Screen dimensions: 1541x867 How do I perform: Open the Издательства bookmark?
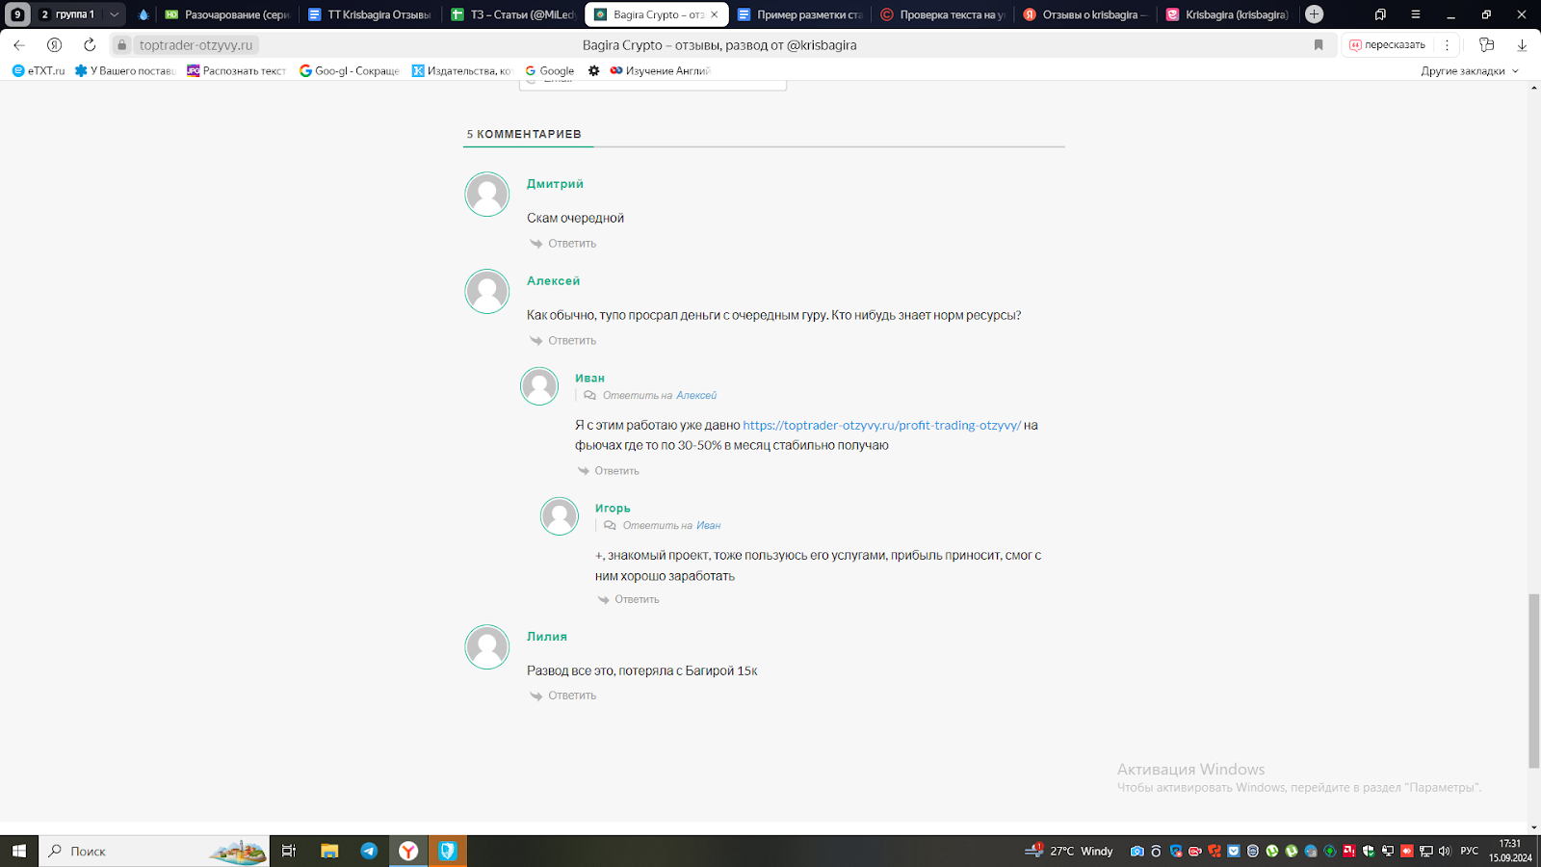point(461,70)
